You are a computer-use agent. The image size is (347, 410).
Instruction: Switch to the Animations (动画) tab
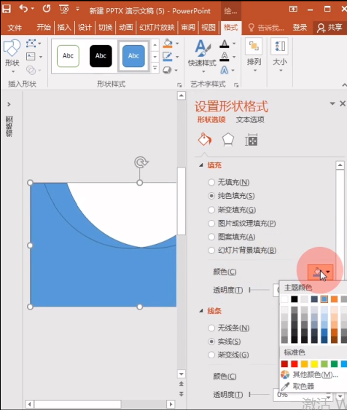click(126, 27)
